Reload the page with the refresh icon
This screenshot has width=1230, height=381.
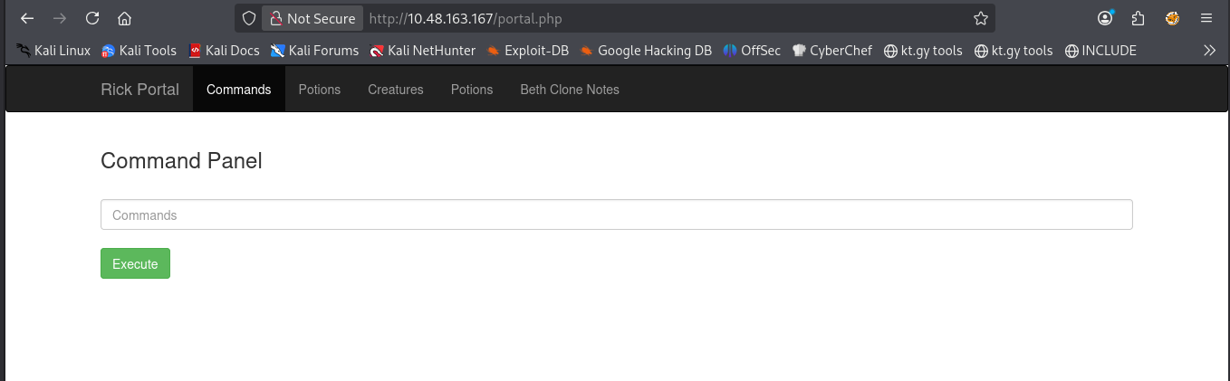[92, 18]
